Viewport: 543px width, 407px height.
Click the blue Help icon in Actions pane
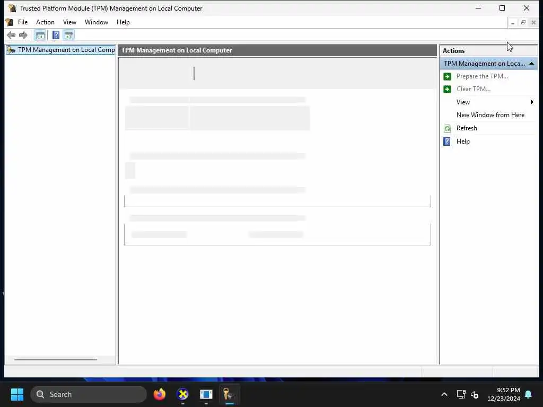coord(447,141)
